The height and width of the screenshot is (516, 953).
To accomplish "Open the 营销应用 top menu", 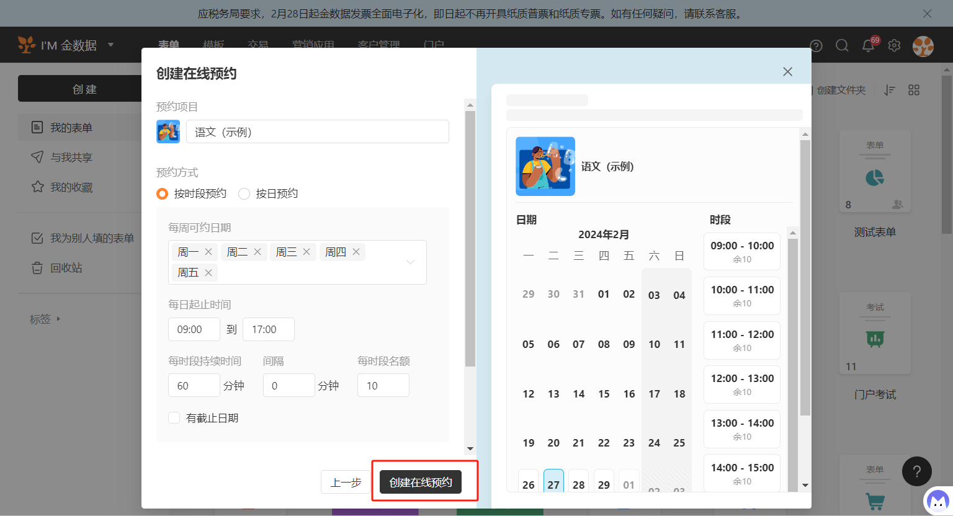I will point(313,45).
